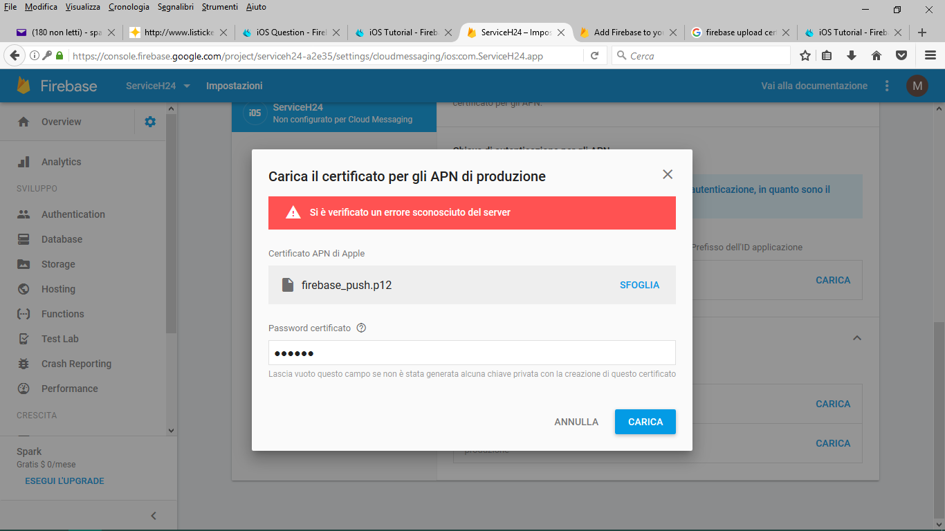
Task: Go to the browser home page icon
Action: click(877, 56)
